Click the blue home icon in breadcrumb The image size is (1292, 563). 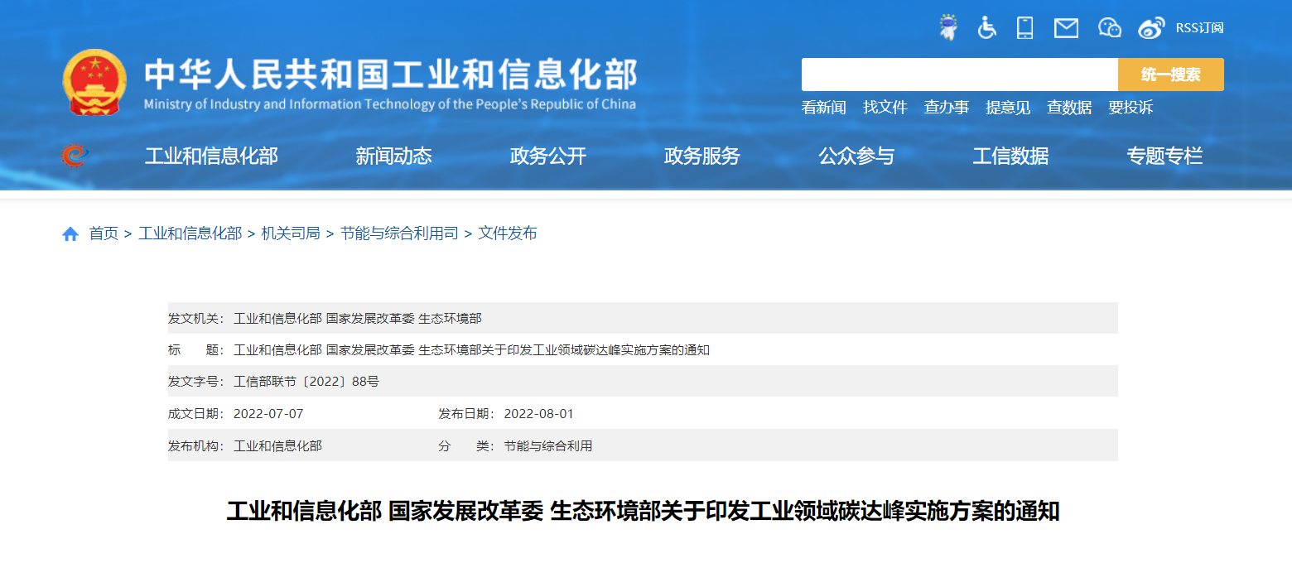pyautogui.click(x=70, y=234)
